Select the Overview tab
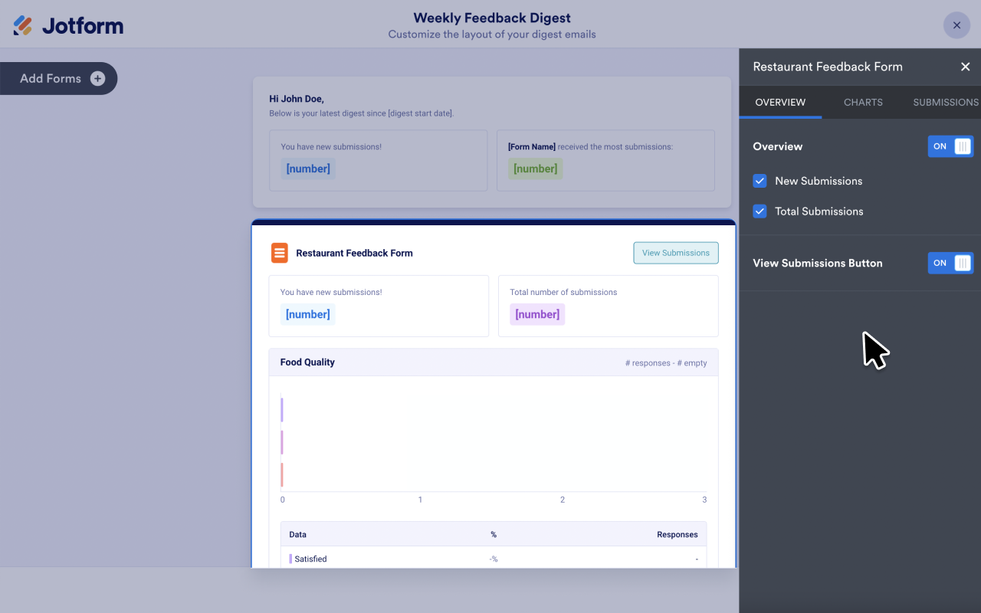The width and height of the screenshot is (981, 613). 780,102
